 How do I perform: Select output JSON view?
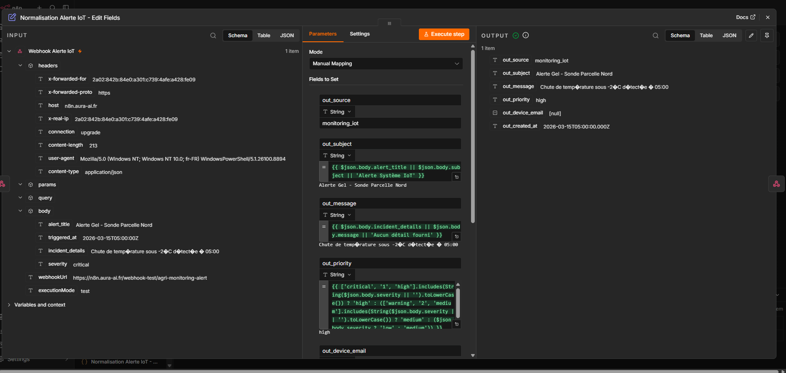tap(729, 36)
